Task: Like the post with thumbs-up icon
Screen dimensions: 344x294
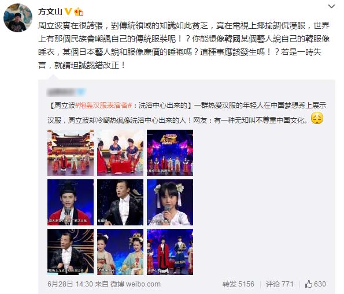Action: [316, 284]
